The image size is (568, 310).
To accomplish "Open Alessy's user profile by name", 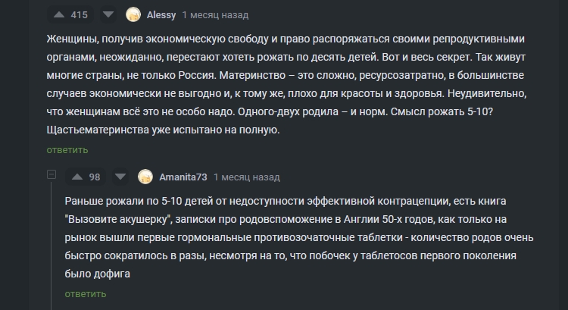I will coord(161,14).
